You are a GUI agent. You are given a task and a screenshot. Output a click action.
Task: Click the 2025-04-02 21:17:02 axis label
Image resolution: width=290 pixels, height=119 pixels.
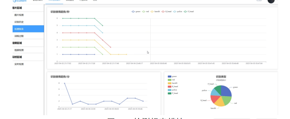[x=63, y=63]
